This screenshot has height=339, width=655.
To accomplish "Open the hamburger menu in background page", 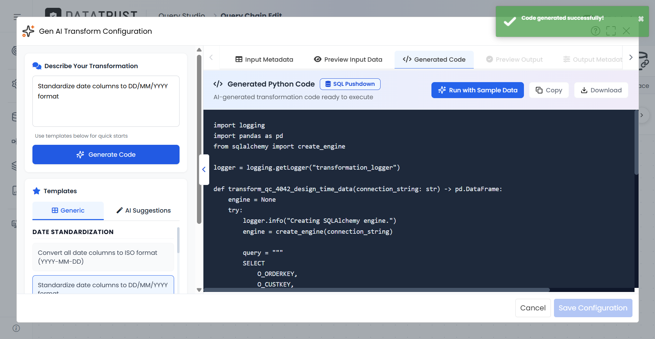I will pos(17,16).
